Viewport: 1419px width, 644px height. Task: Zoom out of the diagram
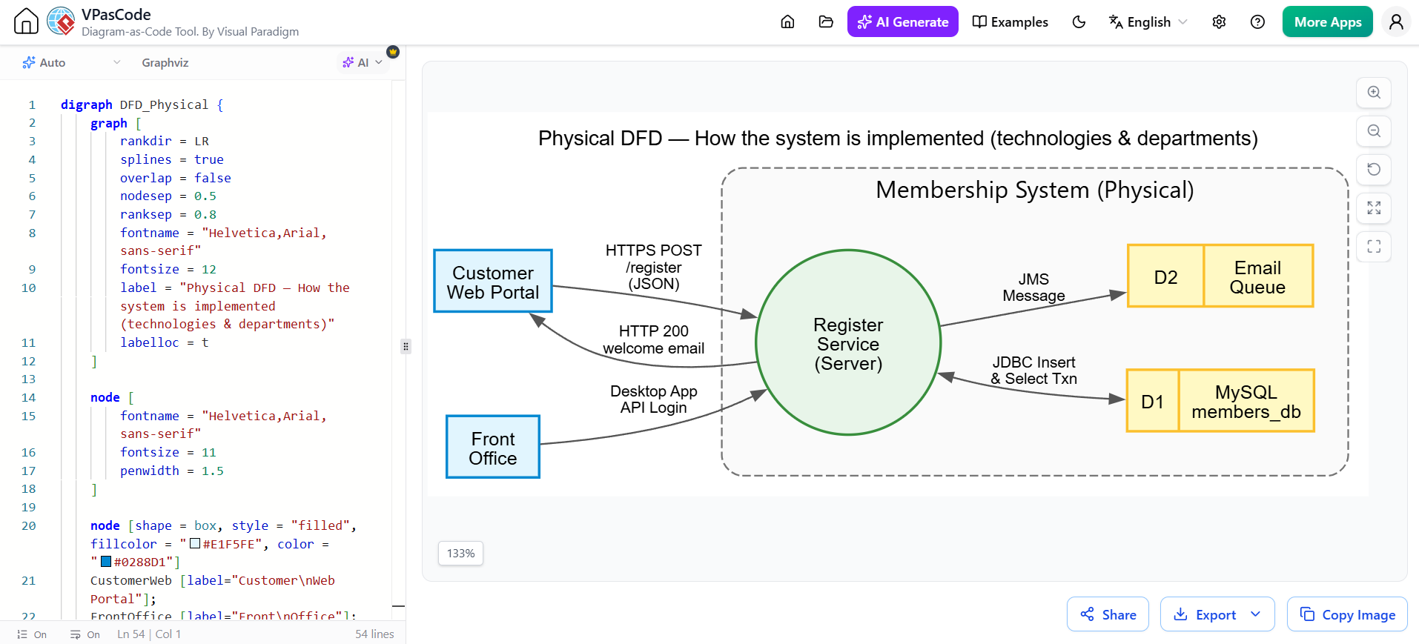click(x=1374, y=131)
